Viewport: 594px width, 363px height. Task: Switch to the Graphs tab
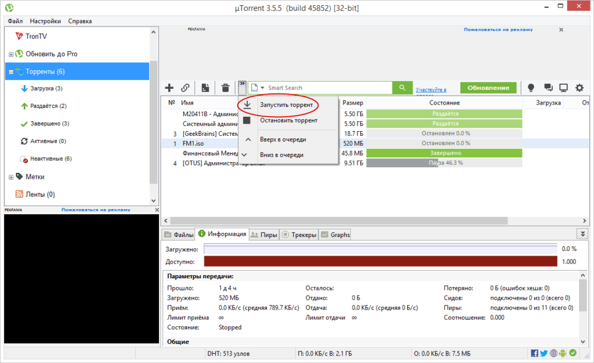[x=335, y=235]
